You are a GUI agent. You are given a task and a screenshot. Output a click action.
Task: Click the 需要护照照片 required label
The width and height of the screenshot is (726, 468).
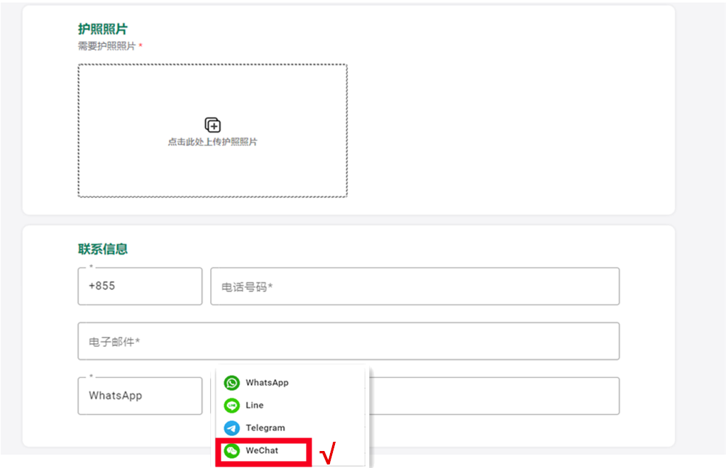pos(106,46)
